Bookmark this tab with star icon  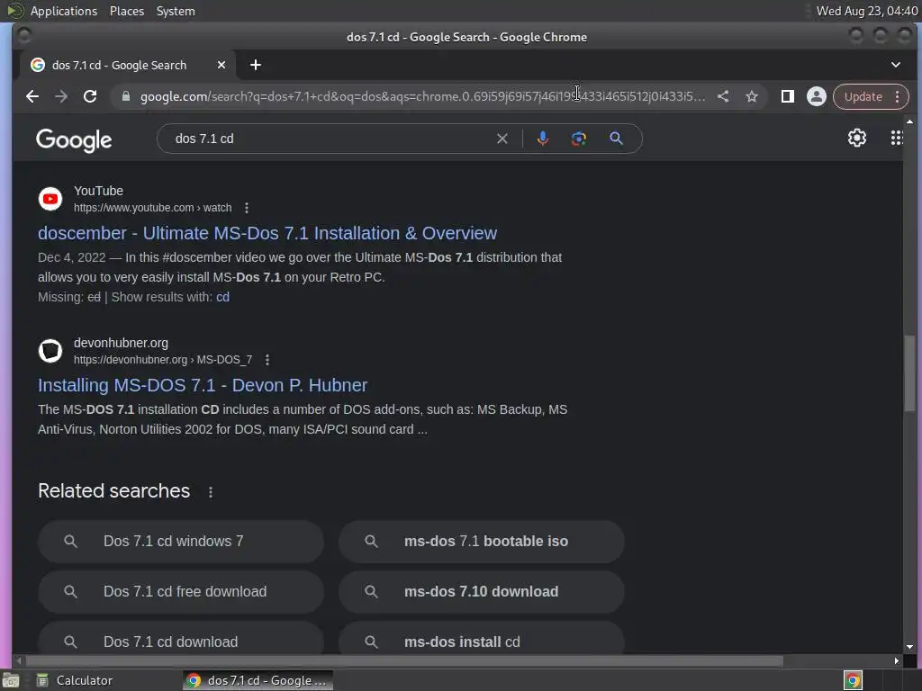(x=752, y=96)
